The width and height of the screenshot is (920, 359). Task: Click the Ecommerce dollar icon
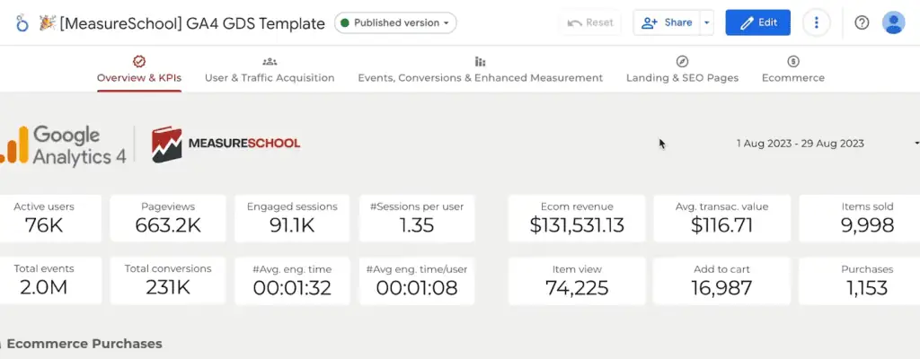click(x=793, y=61)
